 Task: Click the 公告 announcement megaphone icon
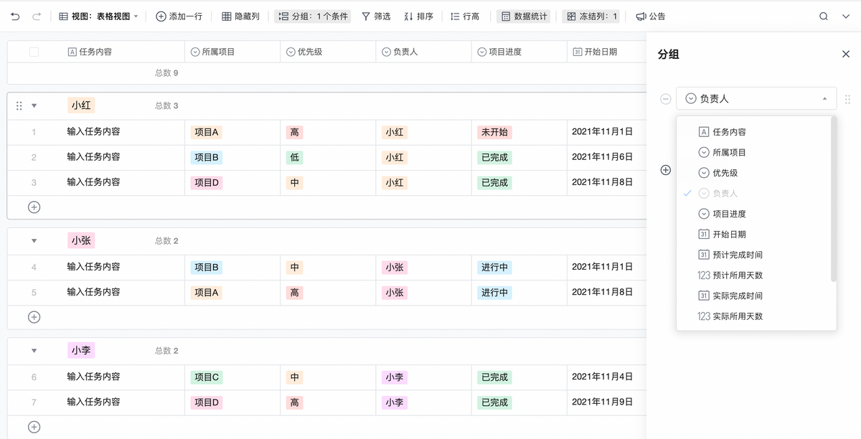coord(641,16)
